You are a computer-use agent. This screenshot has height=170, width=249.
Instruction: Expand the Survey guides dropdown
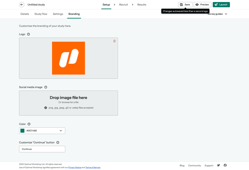click(218, 14)
